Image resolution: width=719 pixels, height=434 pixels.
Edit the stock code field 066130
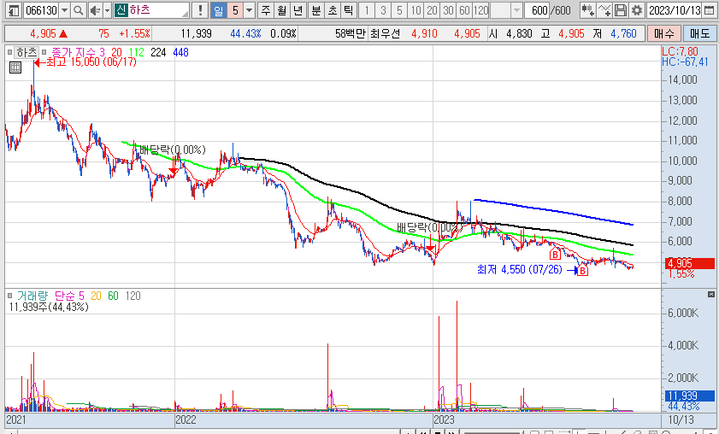point(42,10)
